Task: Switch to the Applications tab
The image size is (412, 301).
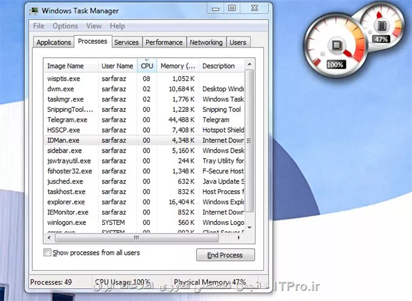Action: [54, 43]
